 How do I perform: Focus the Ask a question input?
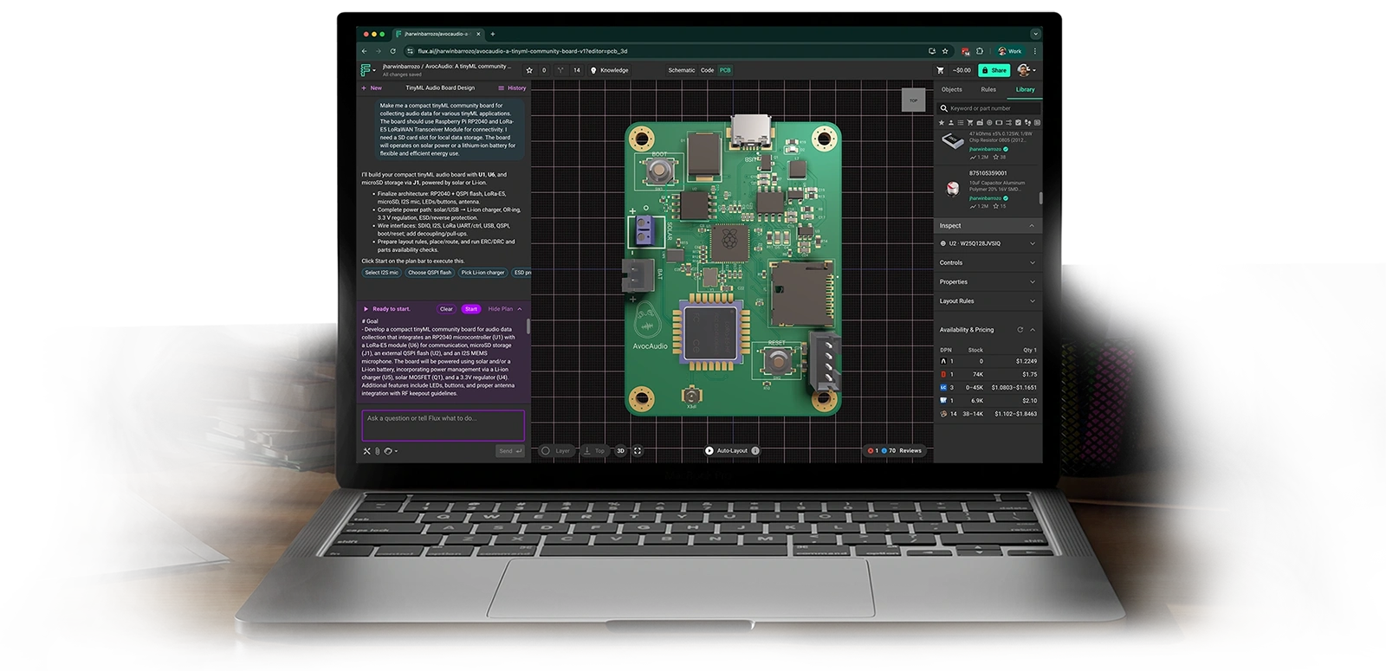click(x=443, y=425)
